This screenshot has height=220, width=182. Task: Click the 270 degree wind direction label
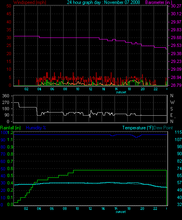(5, 102)
